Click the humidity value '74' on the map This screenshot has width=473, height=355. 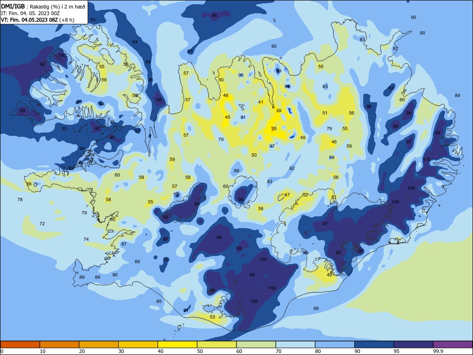pyautogui.click(x=86, y=240)
